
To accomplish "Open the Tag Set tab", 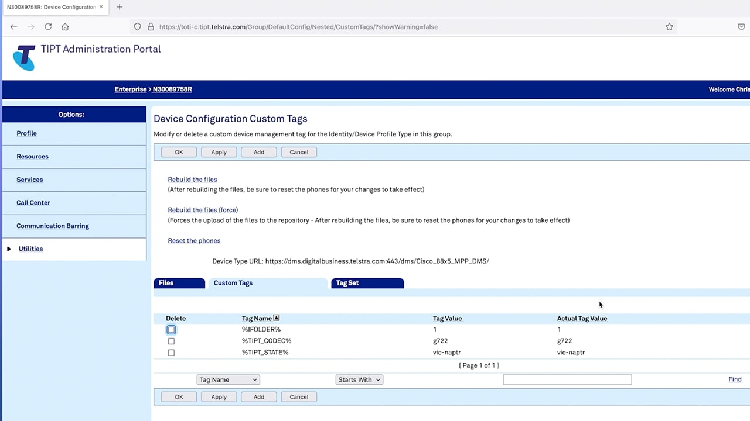I will (x=347, y=283).
